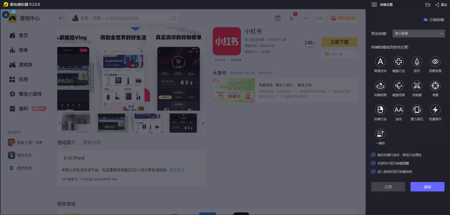
Task: Click the thumbnail strip's right arrow
Action: click(203, 123)
